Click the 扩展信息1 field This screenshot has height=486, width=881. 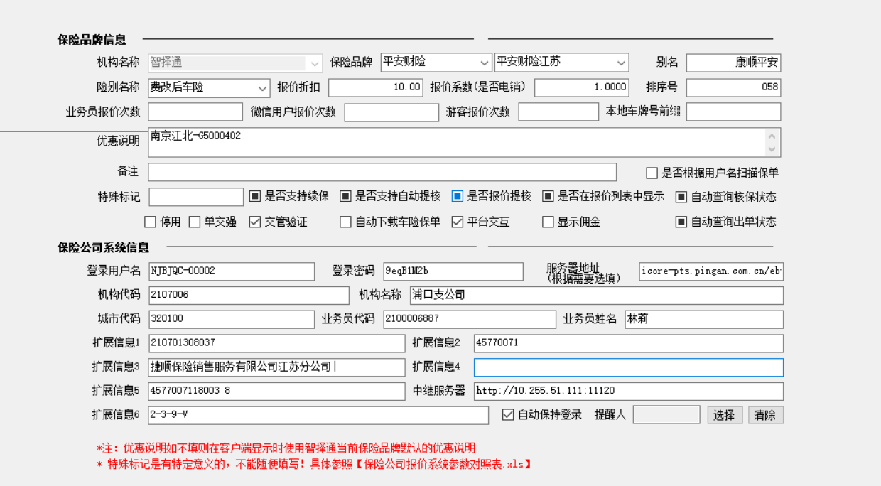(x=276, y=343)
